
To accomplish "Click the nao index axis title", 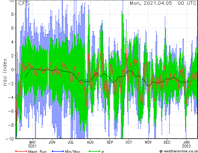I will click(5, 72).
